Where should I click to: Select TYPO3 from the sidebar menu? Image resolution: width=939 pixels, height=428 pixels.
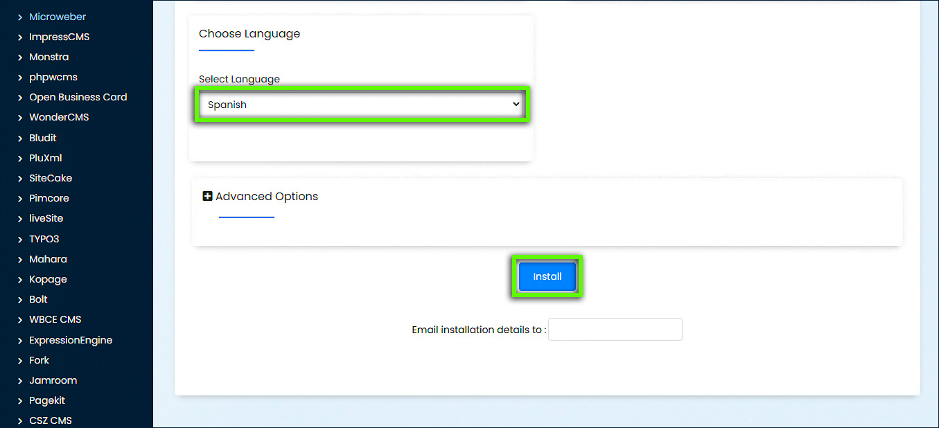[44, 238]
